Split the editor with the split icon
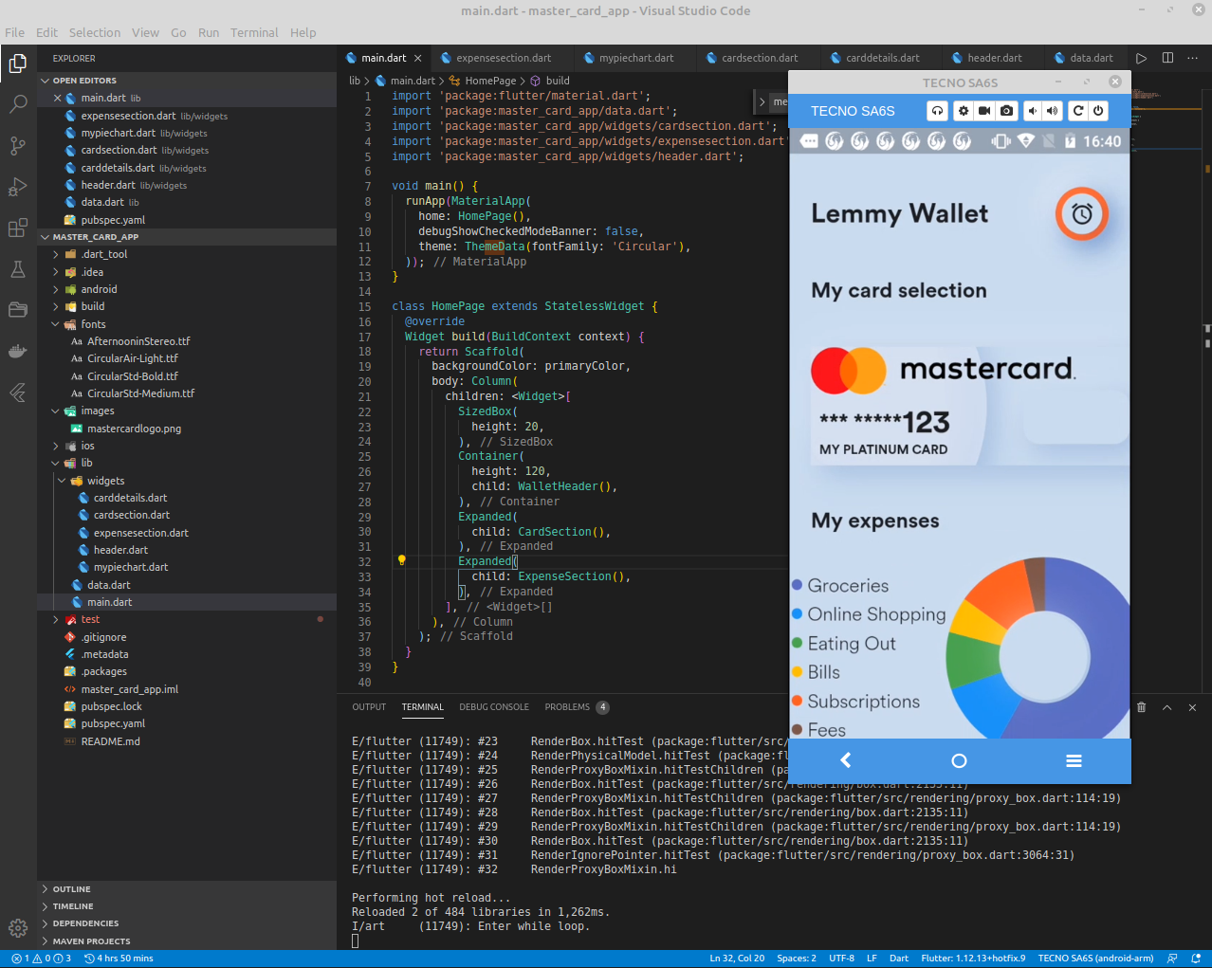1212x968 pixels. [1167, 58]
